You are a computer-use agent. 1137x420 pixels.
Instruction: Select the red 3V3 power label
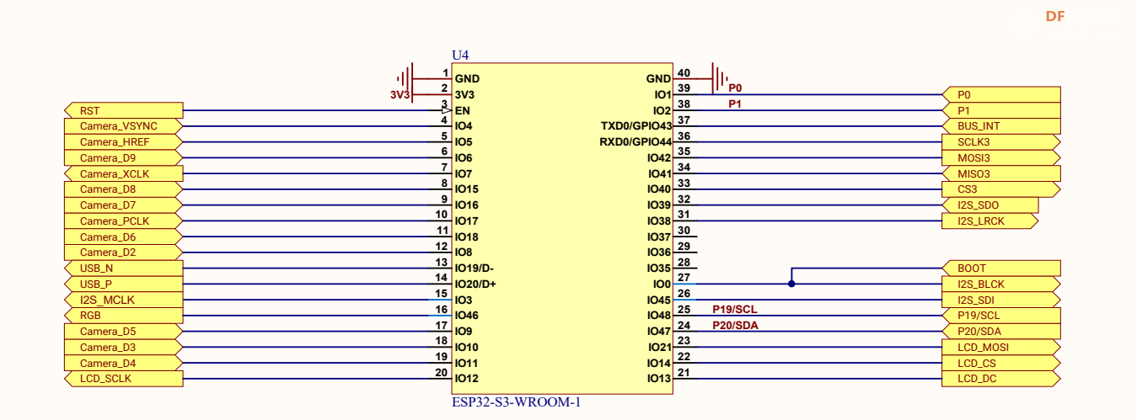(400, 95)
